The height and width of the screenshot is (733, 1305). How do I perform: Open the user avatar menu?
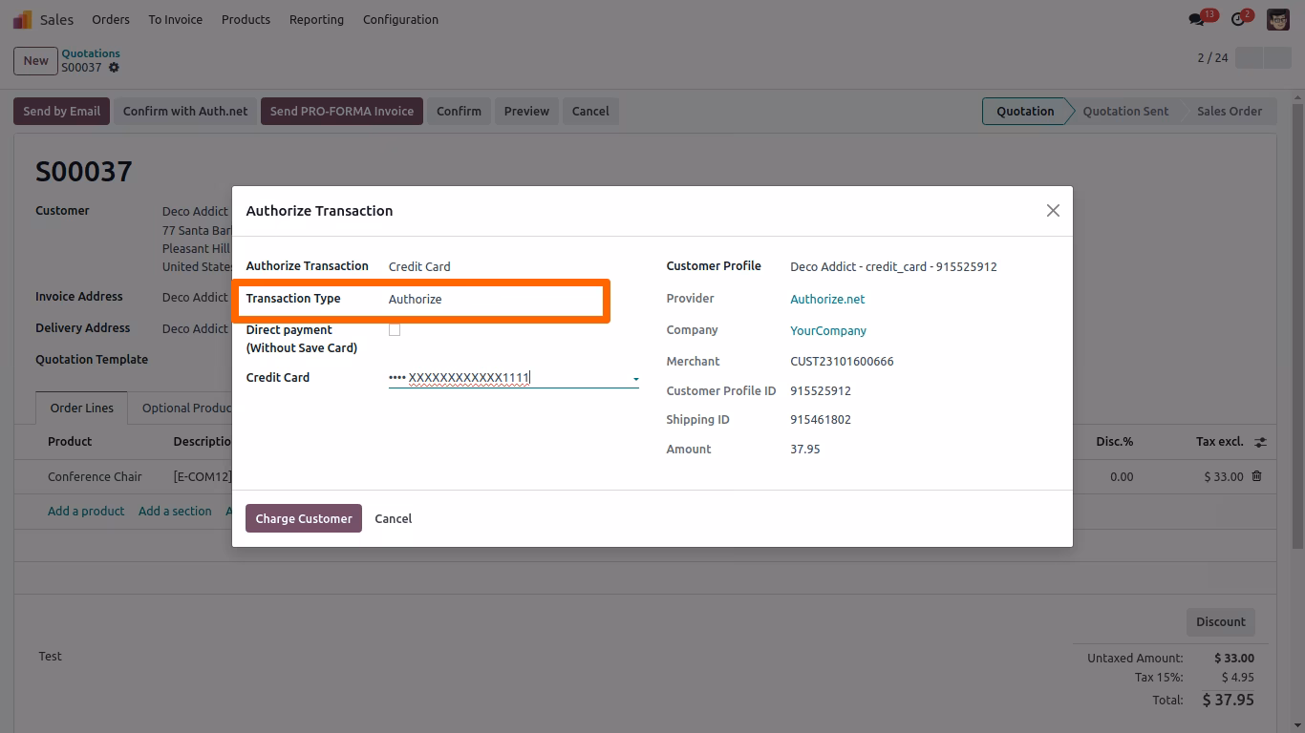tap(1278, 19)
